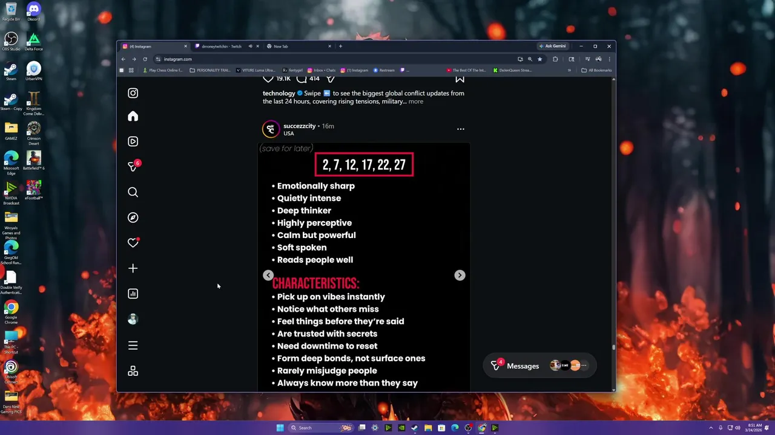Open Reels from the Instagram sidebar
Image resolution: width=775 pixels, height=435 pixels.
(133, 141)
